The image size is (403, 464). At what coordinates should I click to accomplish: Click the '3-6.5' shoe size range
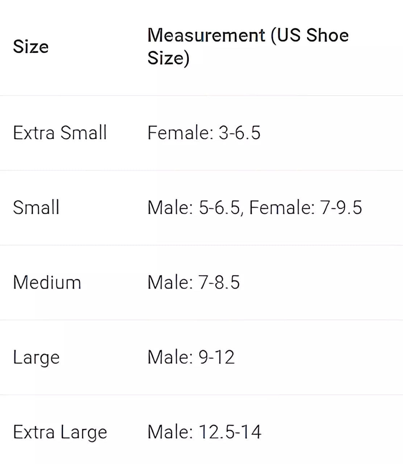click(240, 133)
